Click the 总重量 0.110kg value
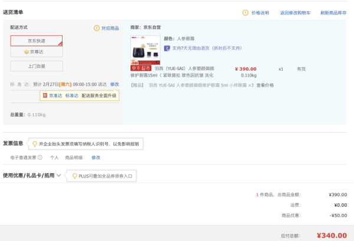Viewport: 354px width, 241px height. (x=37, y=115)
